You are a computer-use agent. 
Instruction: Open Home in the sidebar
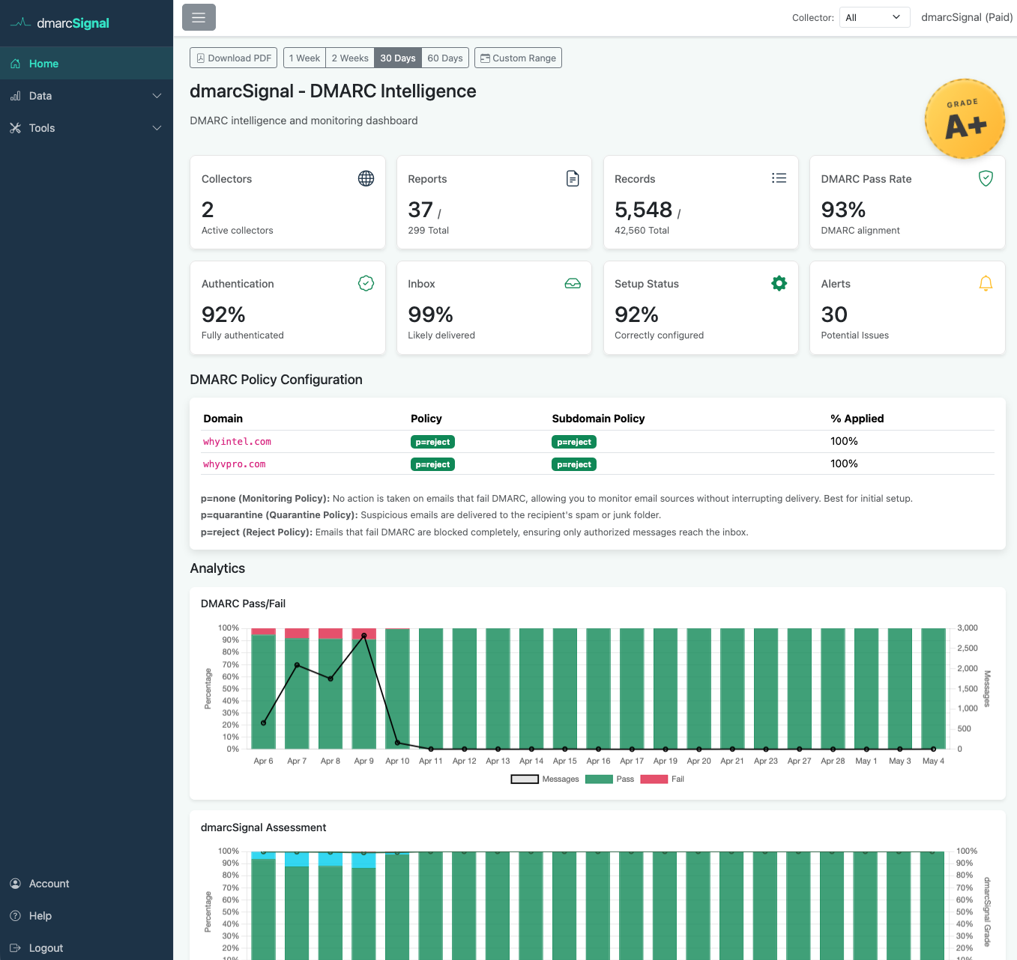coord(86,64)
